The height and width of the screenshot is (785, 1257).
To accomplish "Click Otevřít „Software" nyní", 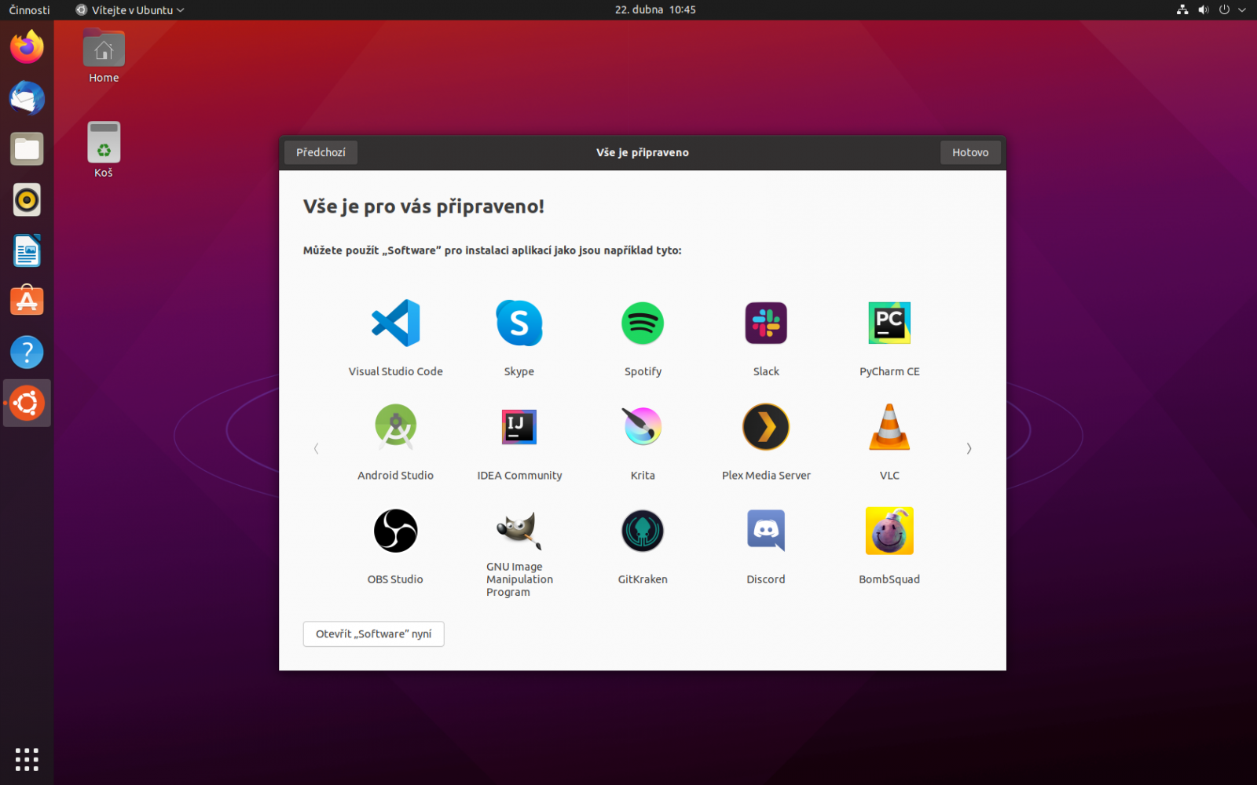I will [x=373, y=633].
